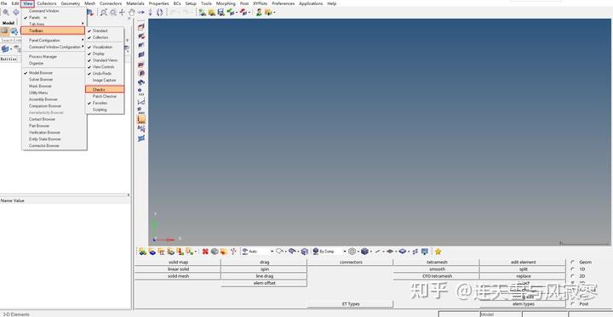Click the wireframe mesh display icon
This screenshot has height=317, width=613.
[352, 252]
